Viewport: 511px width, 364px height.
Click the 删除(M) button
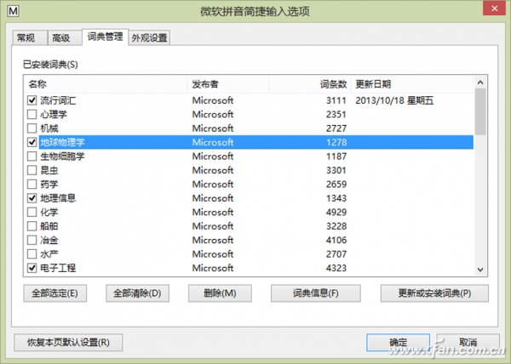click(x=220, y=293)
